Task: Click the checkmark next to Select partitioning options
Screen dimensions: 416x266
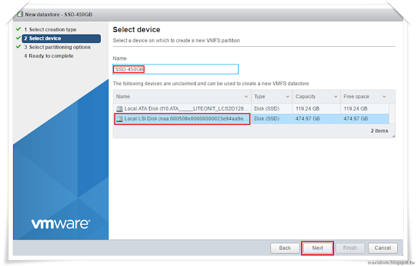Action: tap(18, 47)
